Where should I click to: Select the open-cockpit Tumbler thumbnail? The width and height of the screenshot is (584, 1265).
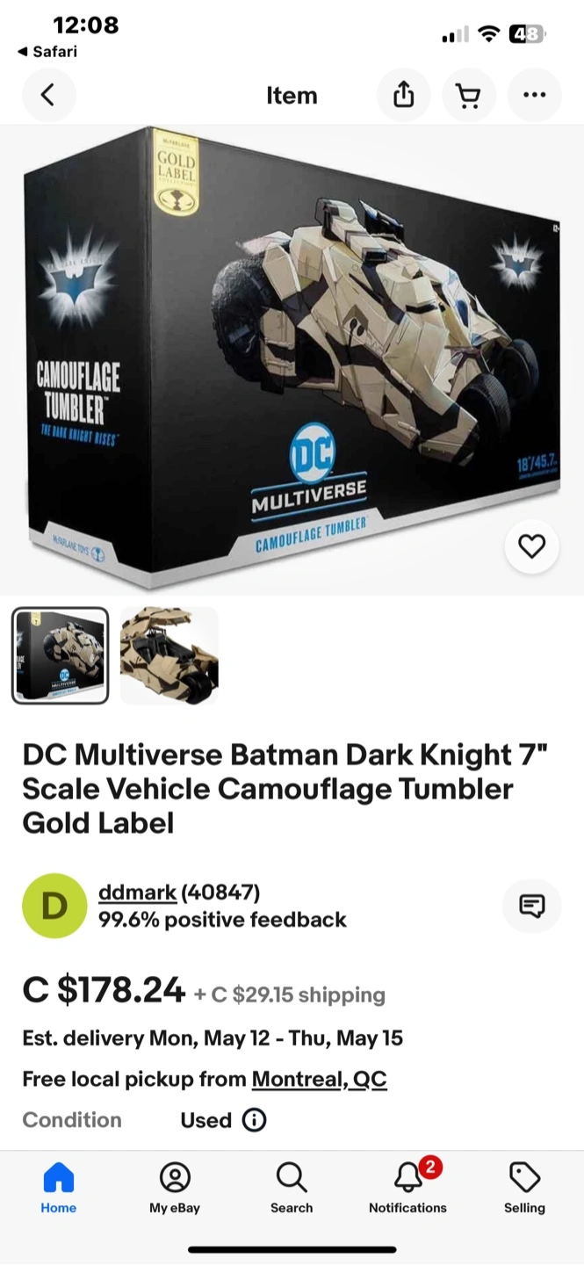169,655
